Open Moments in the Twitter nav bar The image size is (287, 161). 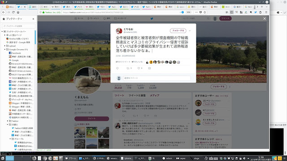(x=93, y=18)
